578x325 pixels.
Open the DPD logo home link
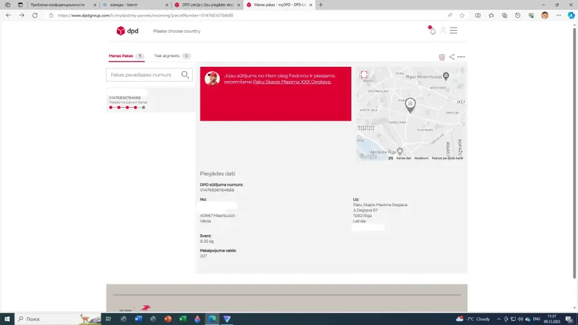coord(127,31)
